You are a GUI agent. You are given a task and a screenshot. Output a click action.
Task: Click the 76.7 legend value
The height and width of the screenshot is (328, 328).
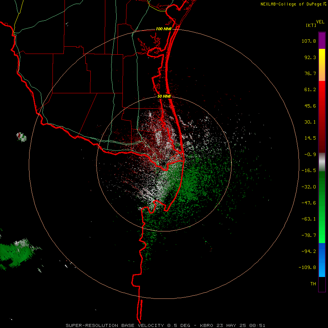[x=310, y=73]
